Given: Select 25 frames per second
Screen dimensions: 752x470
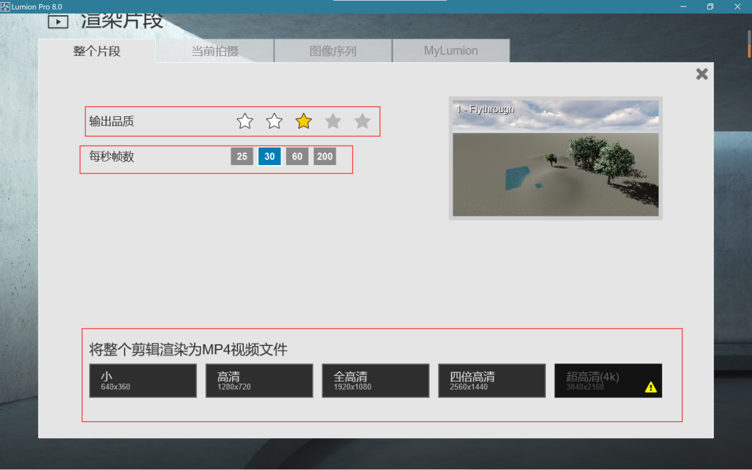Looking at the screenshot, I should 242,157.
